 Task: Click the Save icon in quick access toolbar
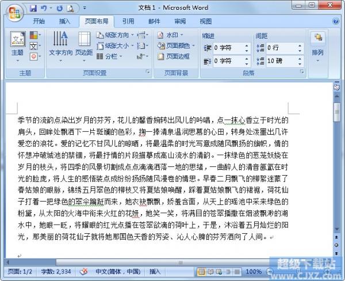pos(33,9)
